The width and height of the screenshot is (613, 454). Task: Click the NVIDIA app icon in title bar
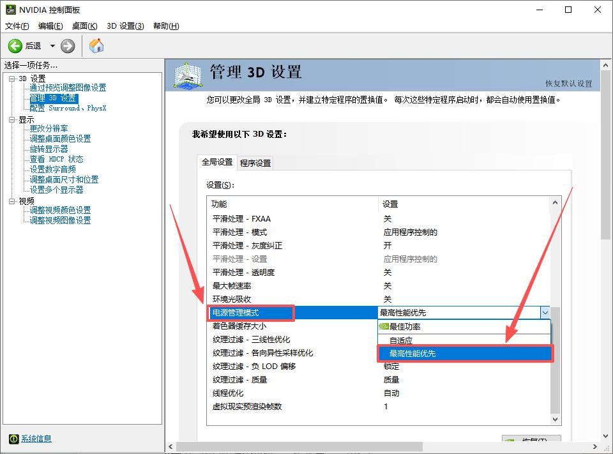point(11,10)
